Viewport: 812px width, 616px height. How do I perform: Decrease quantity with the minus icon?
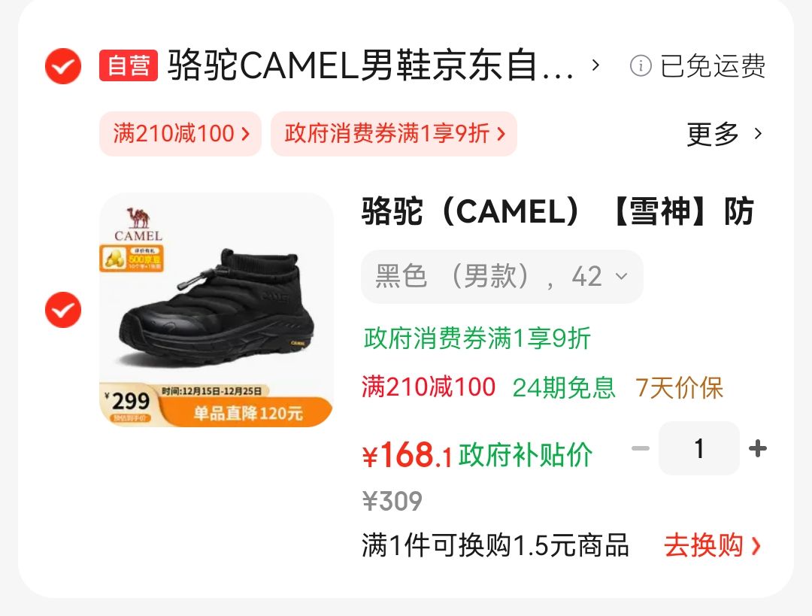(641, 449)
